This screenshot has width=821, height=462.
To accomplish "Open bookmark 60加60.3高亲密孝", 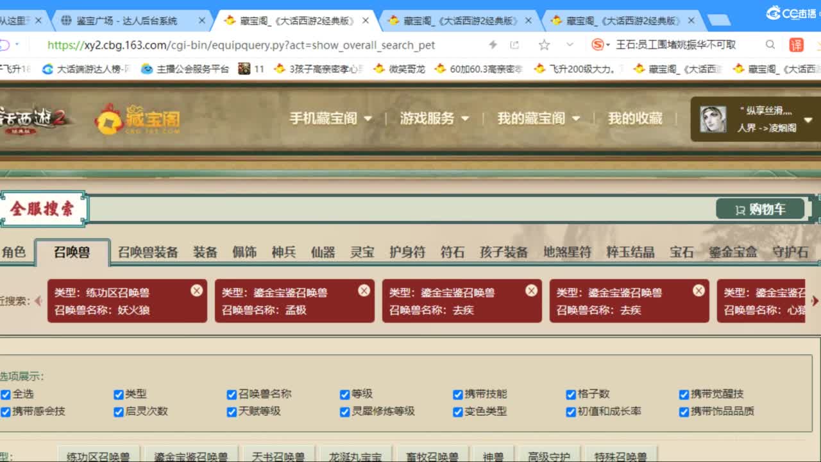I will pyautogui.click(x=478, y=69).
